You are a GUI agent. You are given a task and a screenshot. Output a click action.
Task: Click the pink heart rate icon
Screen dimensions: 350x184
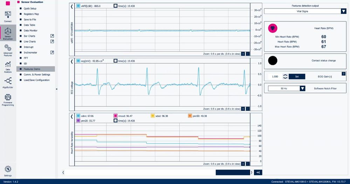click(273, 28)
